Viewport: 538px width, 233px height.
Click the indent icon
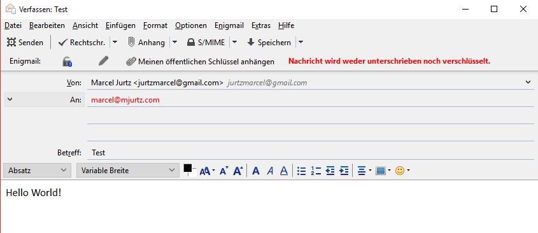[x=344, y=171]
